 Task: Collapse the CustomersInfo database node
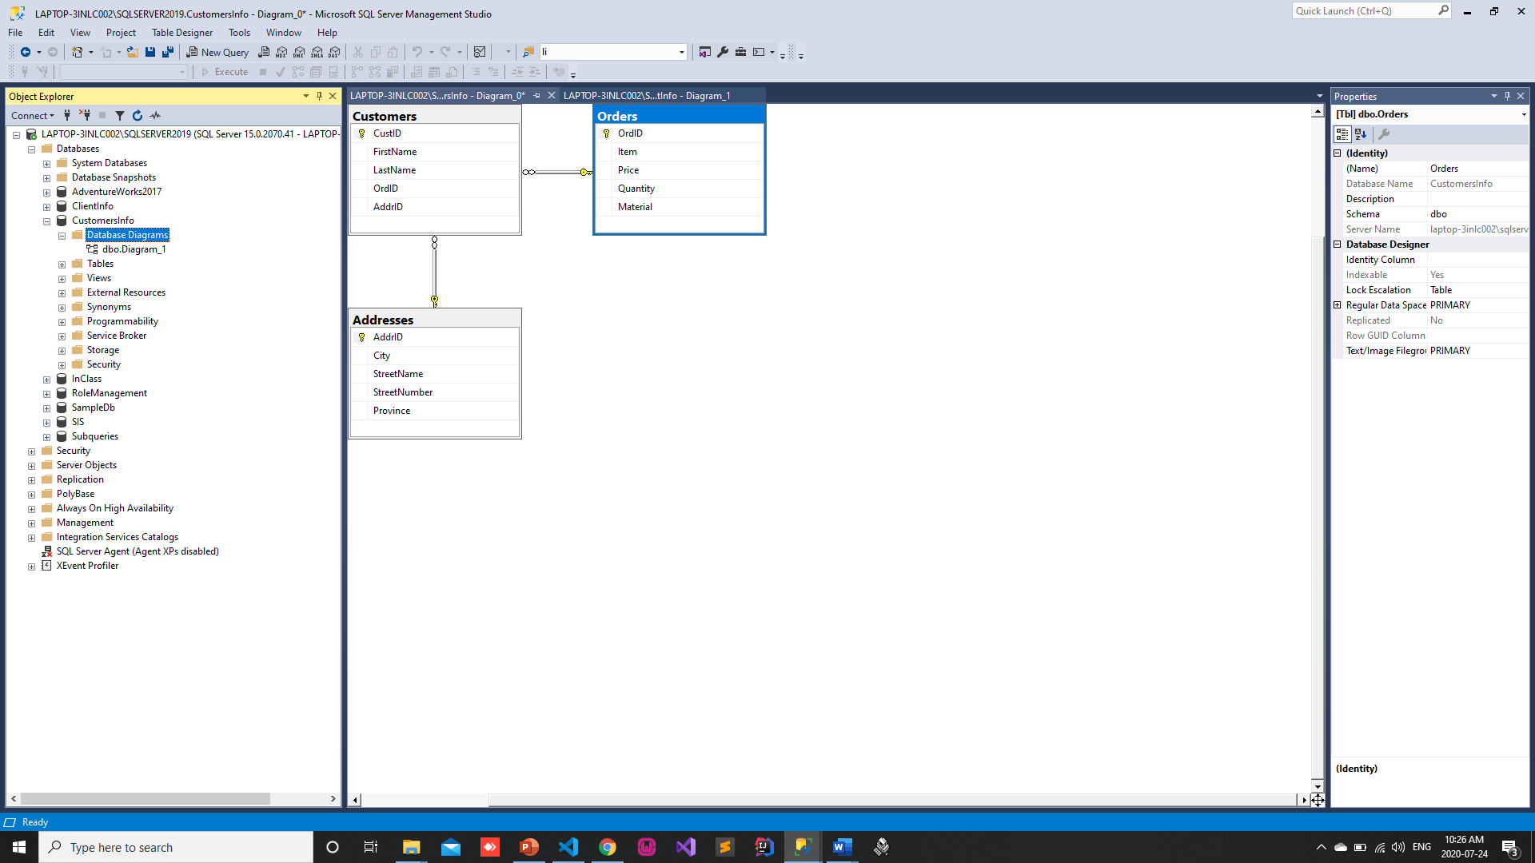[x=46, y=221]
